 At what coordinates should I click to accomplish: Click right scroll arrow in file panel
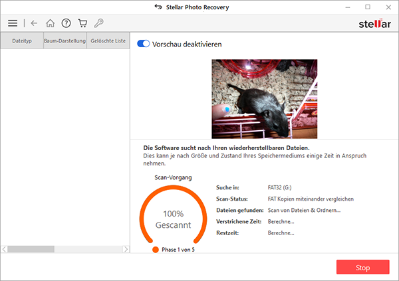(x=126, y=249)
